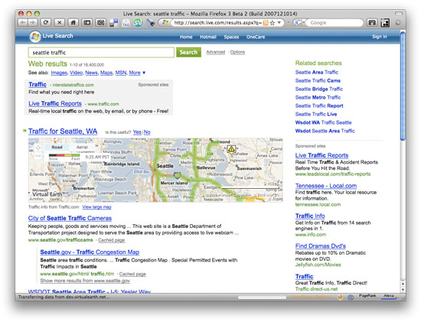Answer Yes to Is this useful
Screen dimensions: 421x322
[137, 132]
